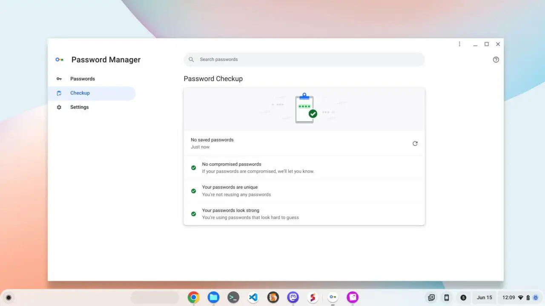
Task: Select the Checkup sidebar item
Action: tap(92, 93)
